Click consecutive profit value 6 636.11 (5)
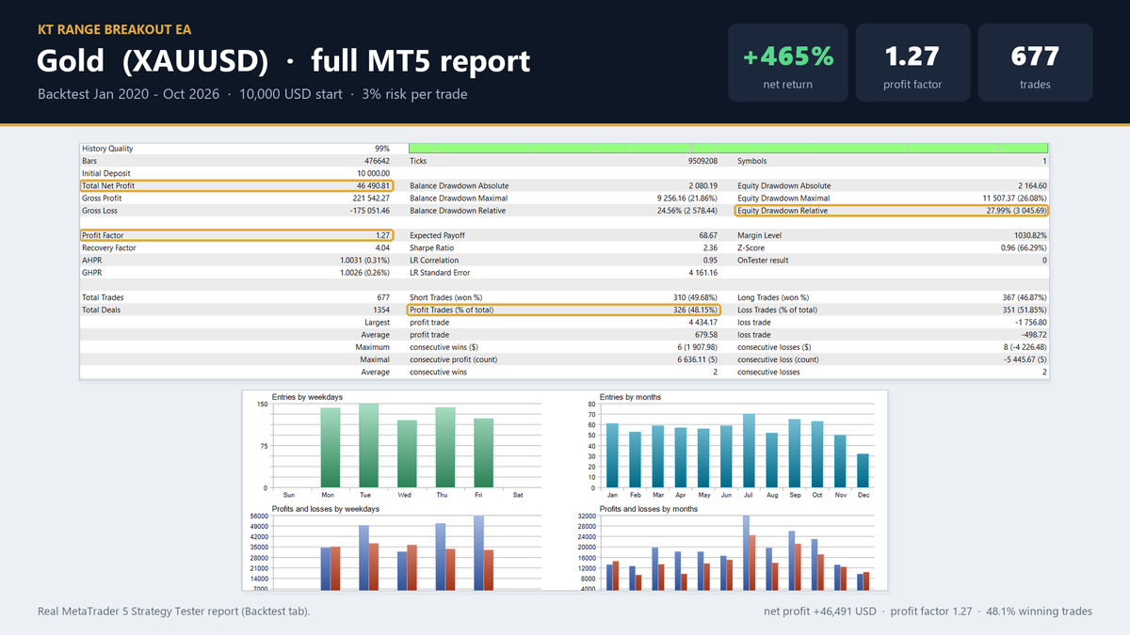 pos(698,359)
